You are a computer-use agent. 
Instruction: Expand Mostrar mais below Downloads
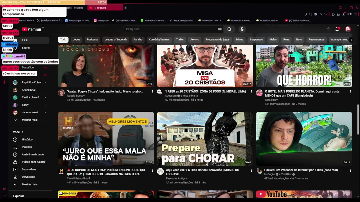coord(30,184)
